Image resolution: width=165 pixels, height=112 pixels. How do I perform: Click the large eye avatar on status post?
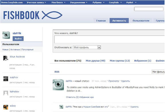[58, 85]
